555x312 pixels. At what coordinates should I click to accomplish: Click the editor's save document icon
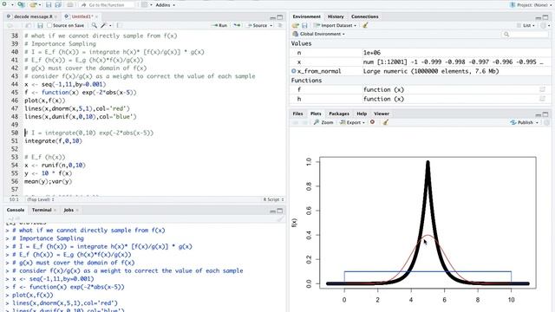click(40, 25)
